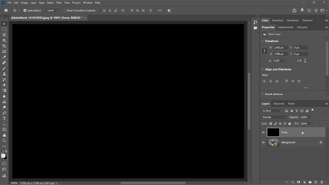Hide the Snow layer
329x185 pixels.
(263, 132)
